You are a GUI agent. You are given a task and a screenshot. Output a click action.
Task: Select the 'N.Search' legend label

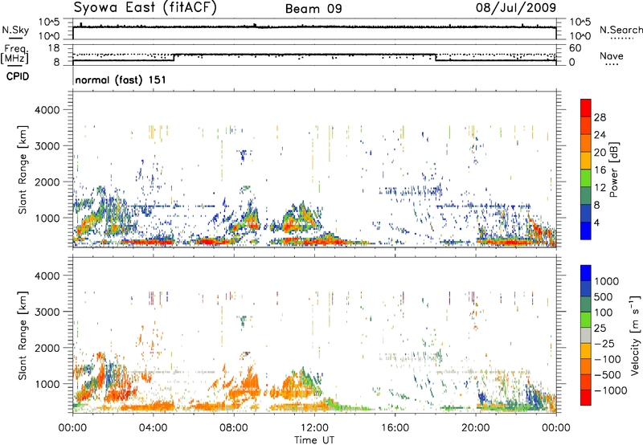click(x=620, y=30)
